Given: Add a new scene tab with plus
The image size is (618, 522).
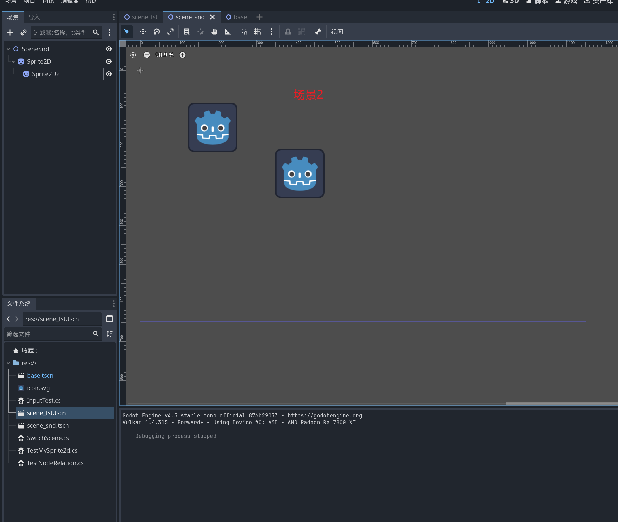Looking at the screenshot, I should [259, 17].
